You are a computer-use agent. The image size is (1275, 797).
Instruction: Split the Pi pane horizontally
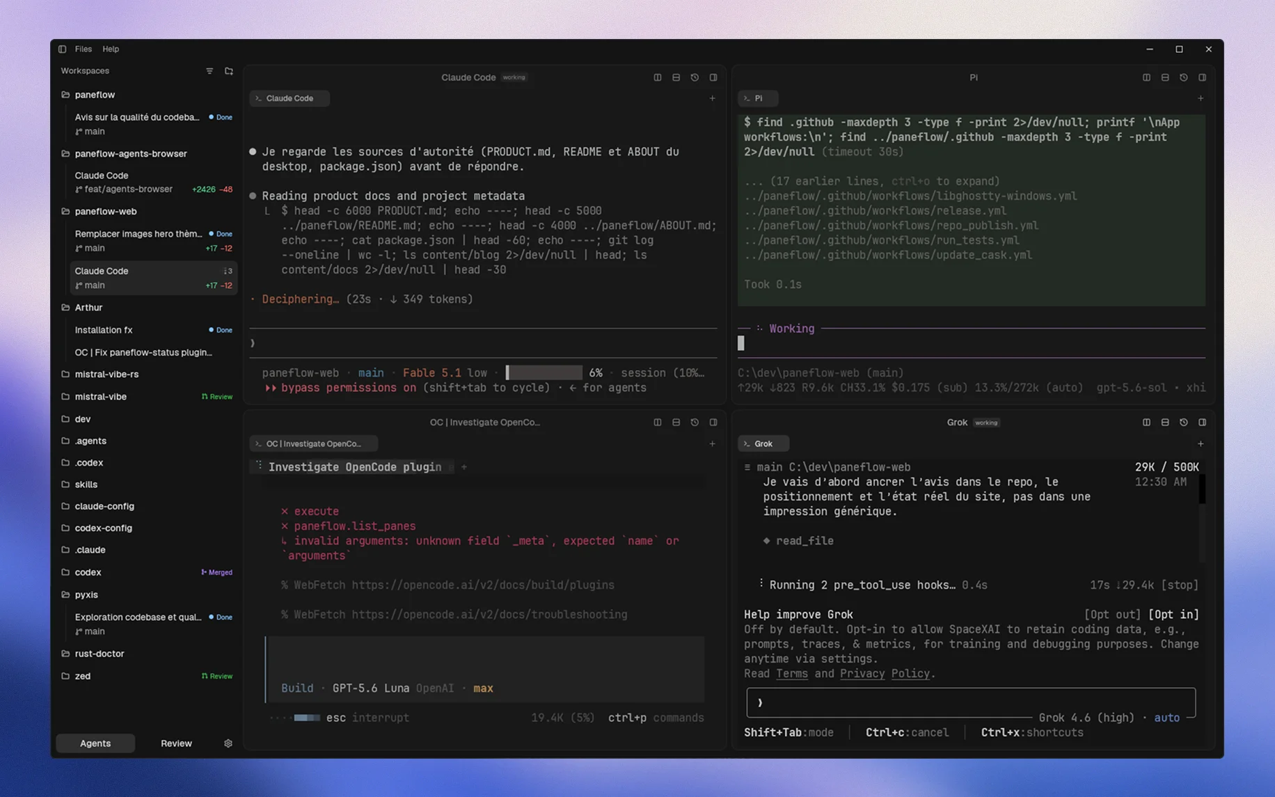point(1165,77)
